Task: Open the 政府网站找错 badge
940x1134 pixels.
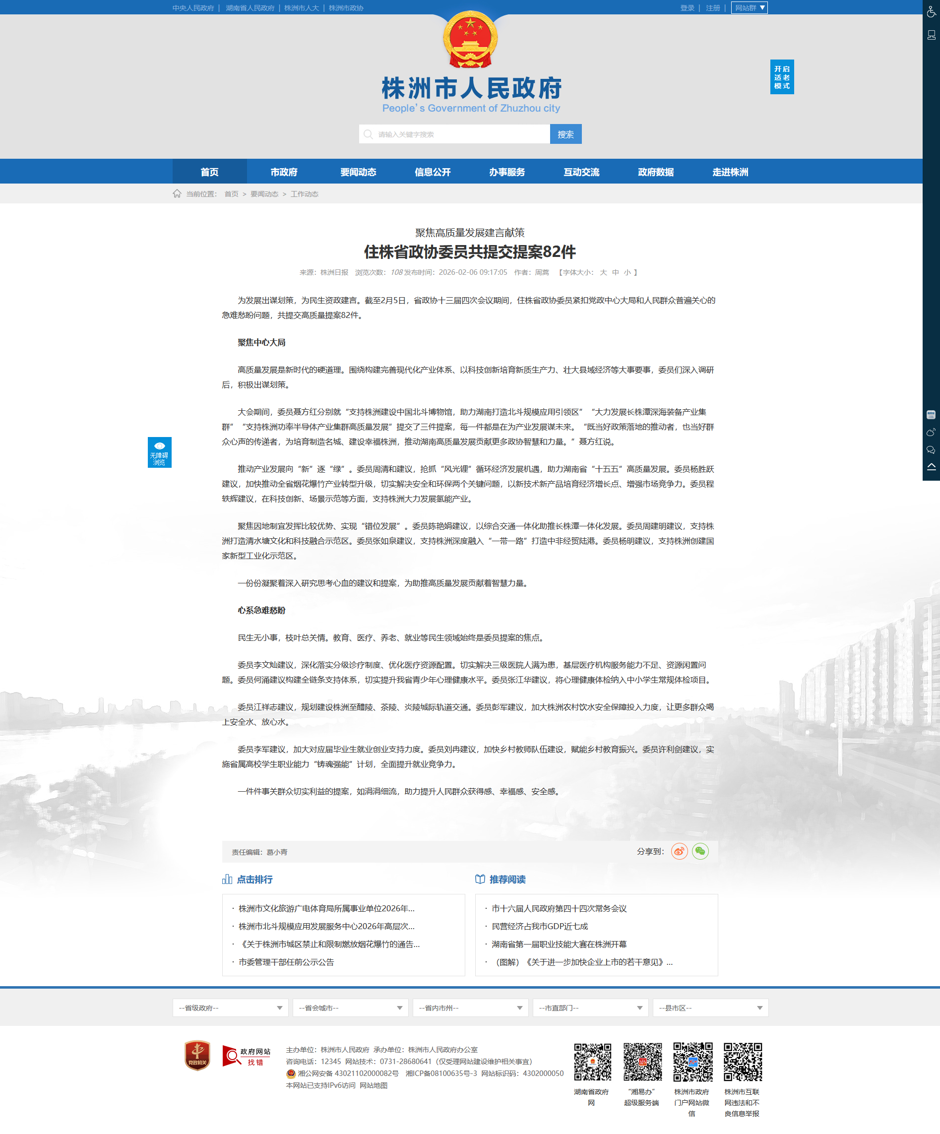Action: point(246,1056)
